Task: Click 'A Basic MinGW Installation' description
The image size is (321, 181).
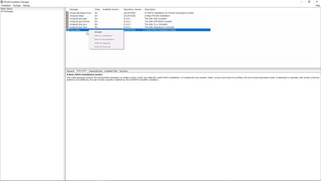Action: click(157, 16)
